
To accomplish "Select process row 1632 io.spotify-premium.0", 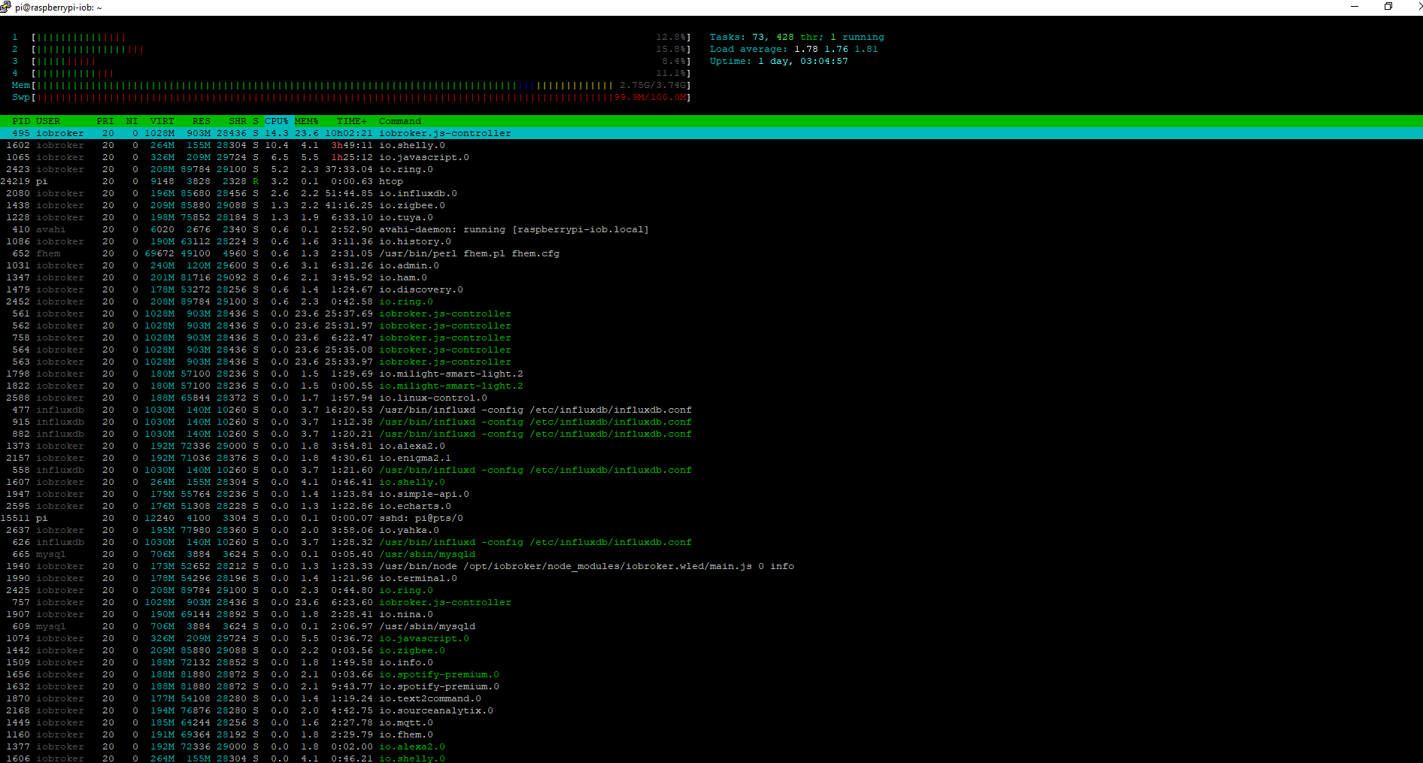I will point(711,686).
